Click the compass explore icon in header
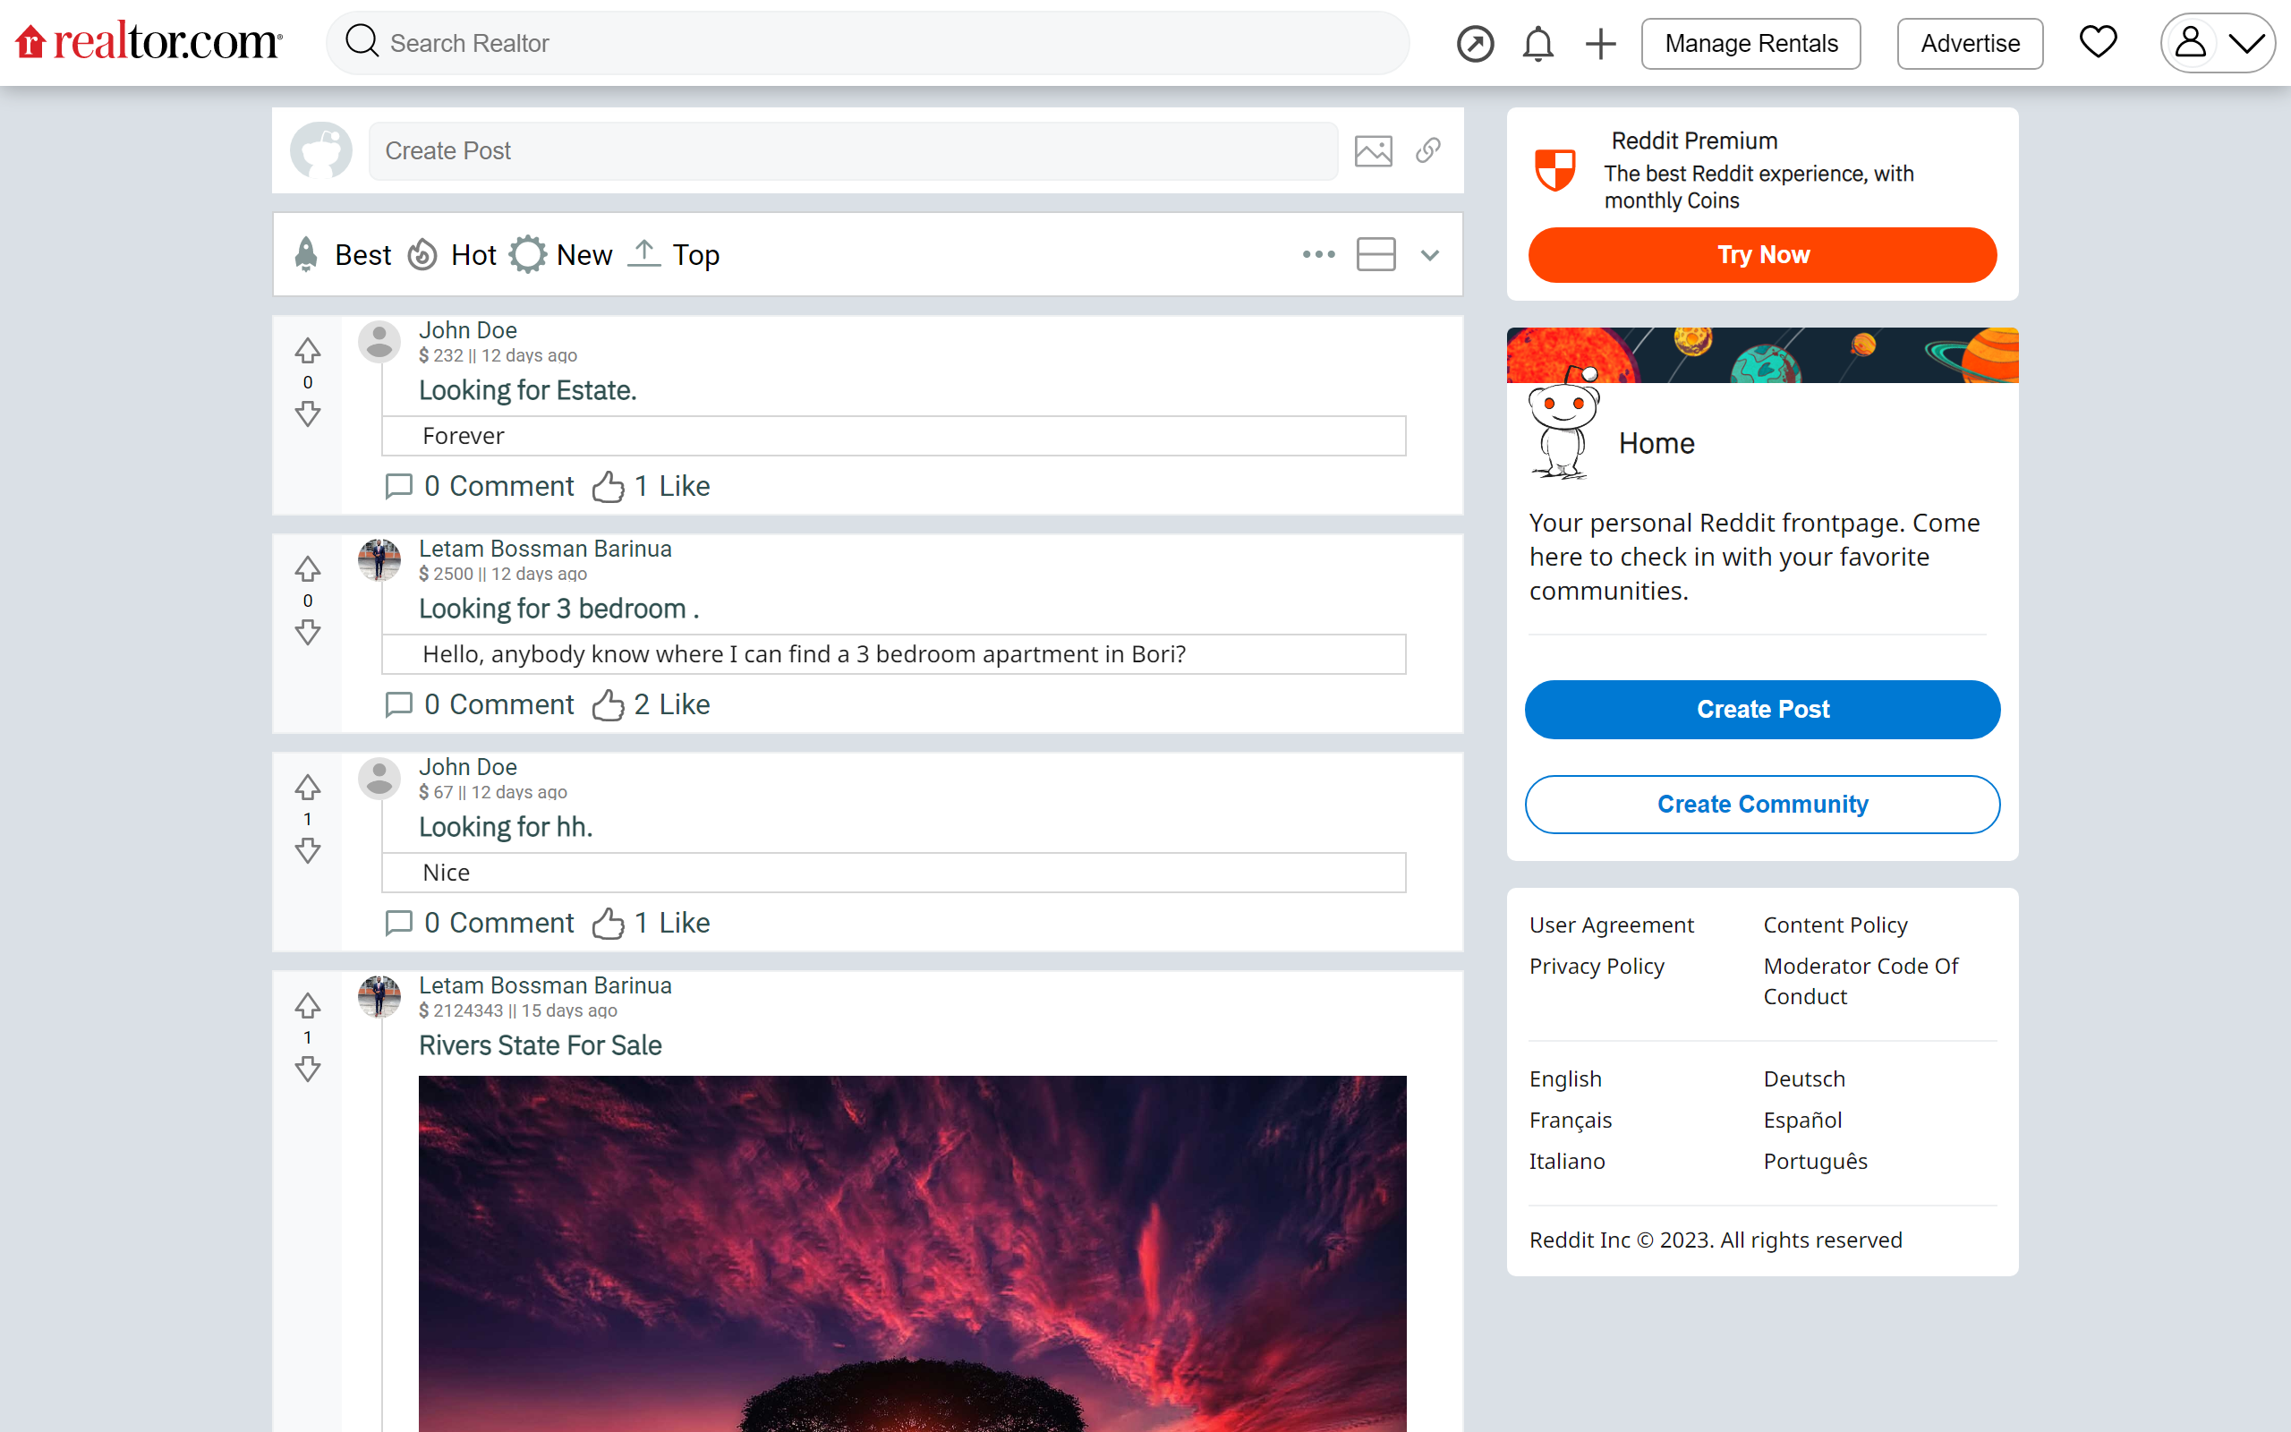This screenshot has height=1432, width=2291. pos(1475,44)
